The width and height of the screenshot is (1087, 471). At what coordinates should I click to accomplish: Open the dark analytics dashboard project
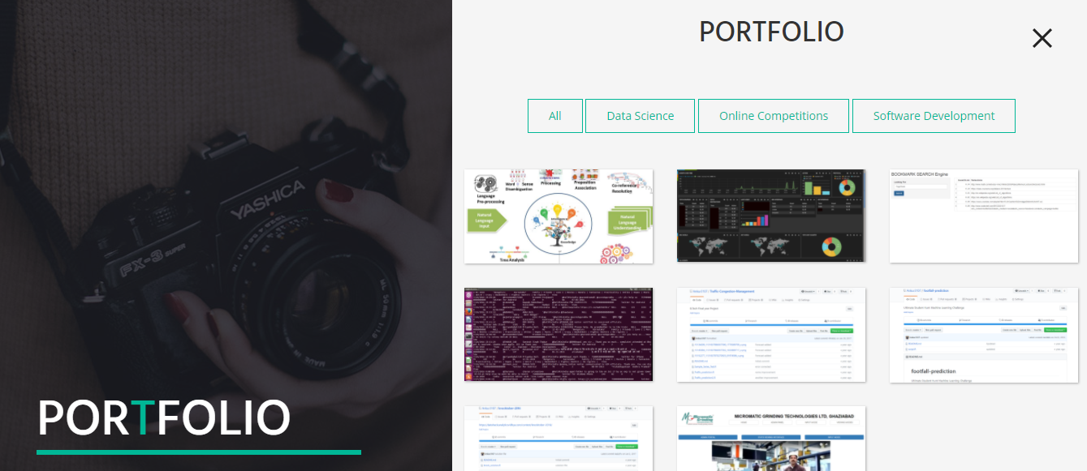(x=770, y=216)
